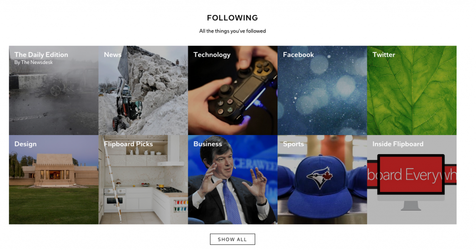This screenshot has width=476, height=250.
Task: Click the 'Inside Flipboard' title label
Action: (398, 144)
